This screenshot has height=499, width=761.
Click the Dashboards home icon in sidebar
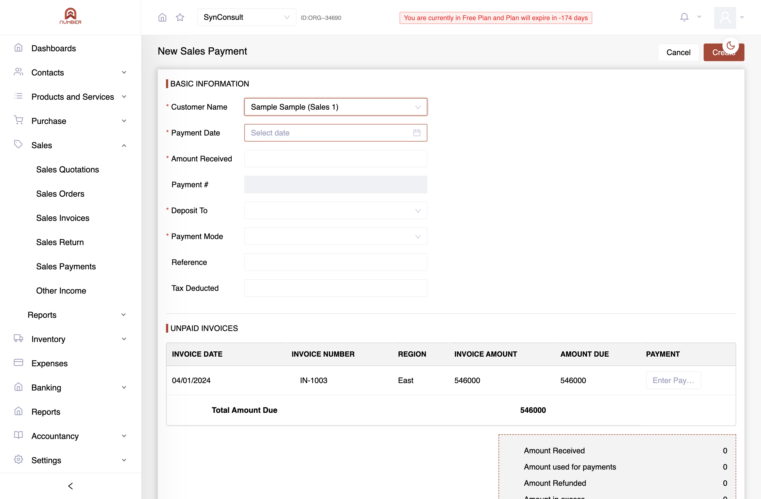[18, 48]
